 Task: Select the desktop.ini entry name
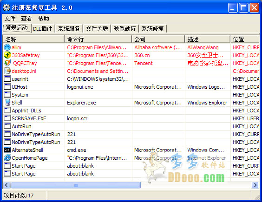(24, 71)
